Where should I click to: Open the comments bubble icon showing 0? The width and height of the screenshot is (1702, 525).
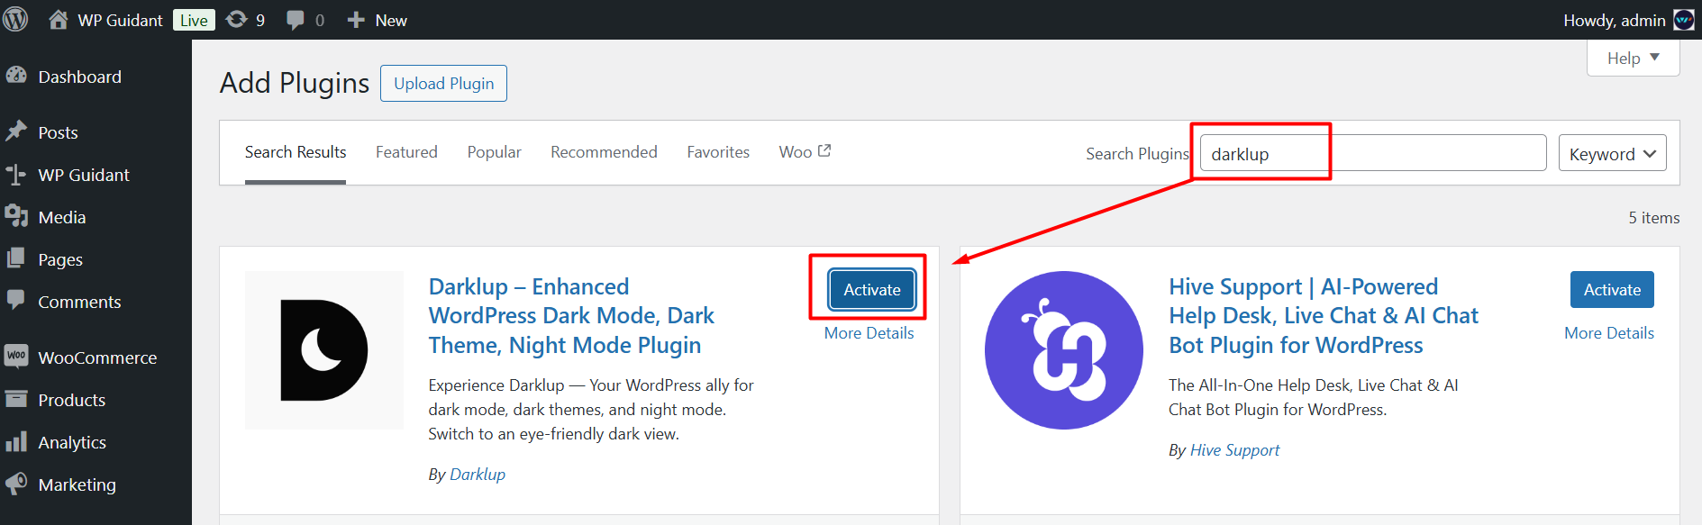(x=295, y=20)
